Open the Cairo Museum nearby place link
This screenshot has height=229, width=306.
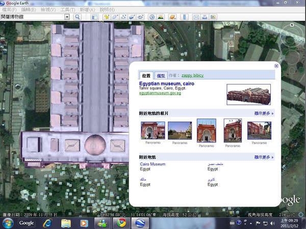pos(152,164)
